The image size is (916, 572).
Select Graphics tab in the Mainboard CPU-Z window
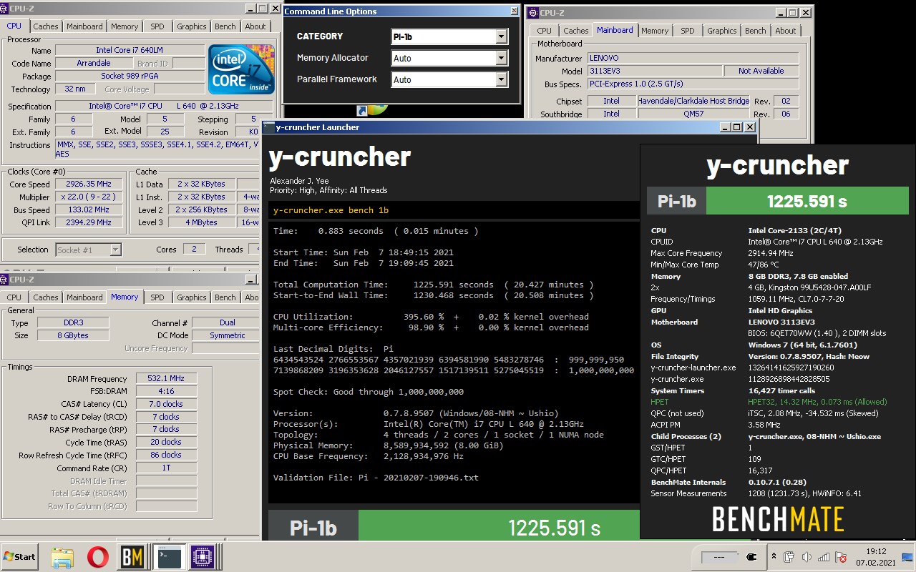(x=721, y=31)
